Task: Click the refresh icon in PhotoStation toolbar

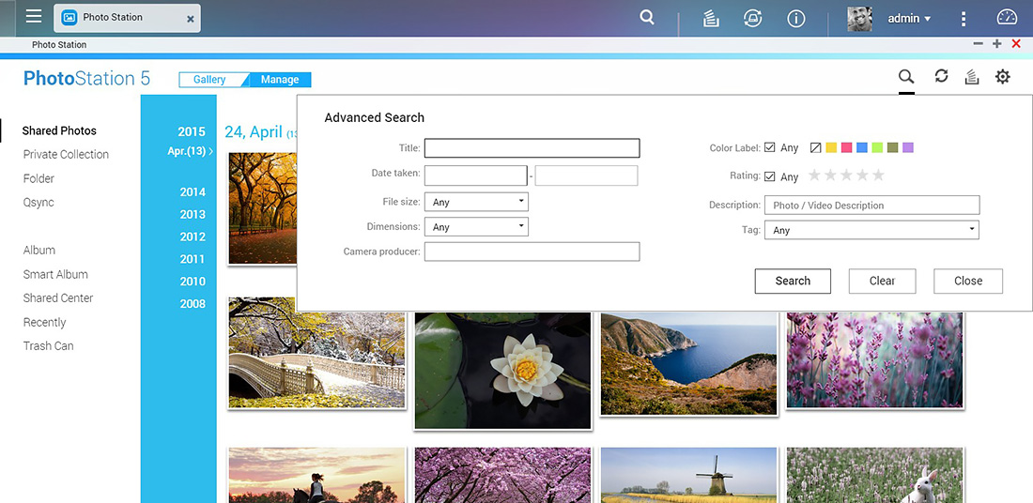Action: click(941, 76)
